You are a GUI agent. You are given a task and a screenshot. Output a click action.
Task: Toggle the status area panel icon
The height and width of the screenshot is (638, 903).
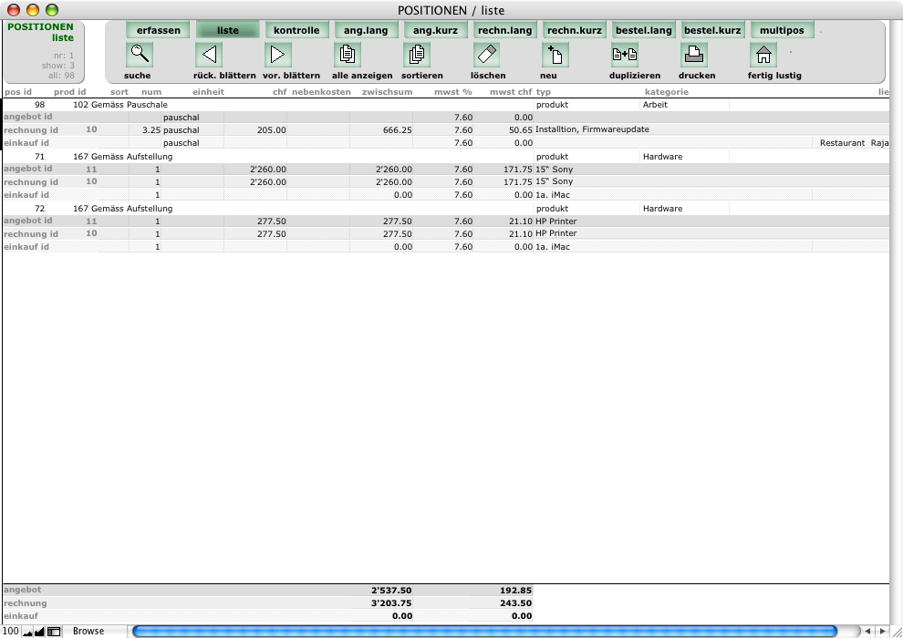tap(54, 631)
